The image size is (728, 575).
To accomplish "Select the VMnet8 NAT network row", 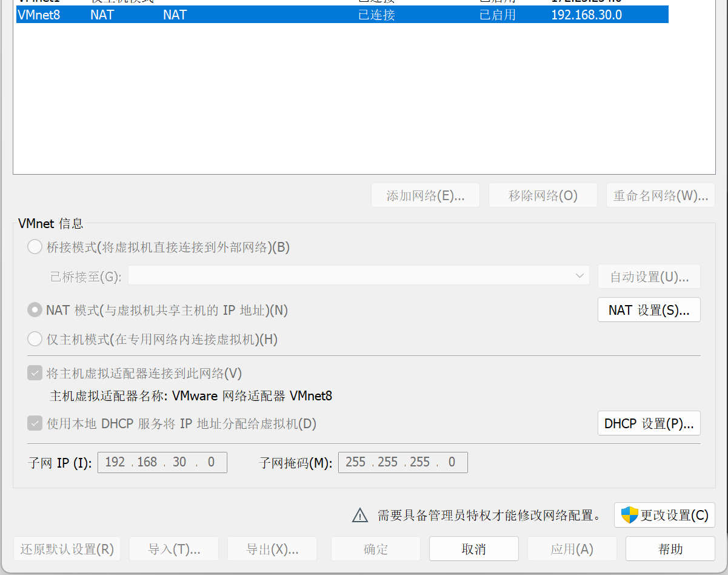I will tap(342, 15).
